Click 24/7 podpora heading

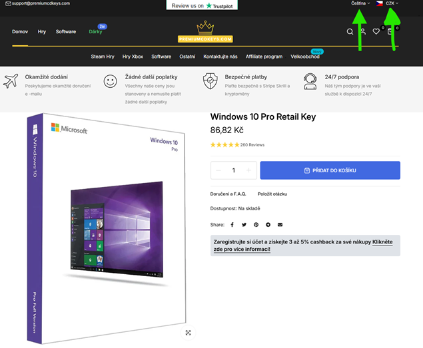pyautogui.click(x=342, y=77)
